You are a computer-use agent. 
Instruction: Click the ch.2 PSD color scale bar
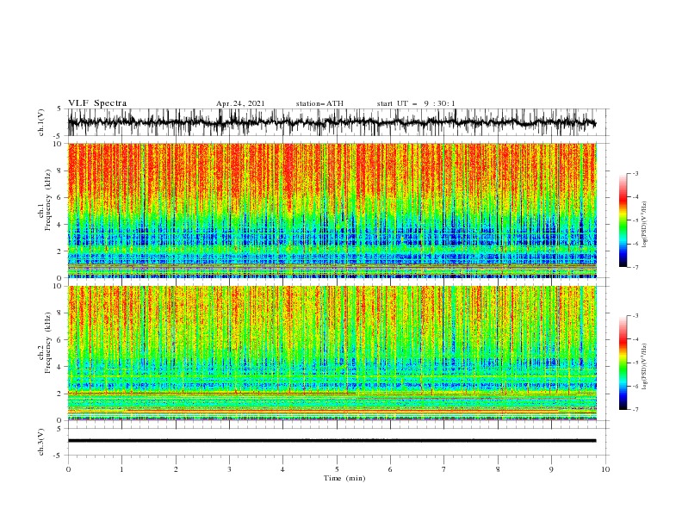(x=623, y=363)
